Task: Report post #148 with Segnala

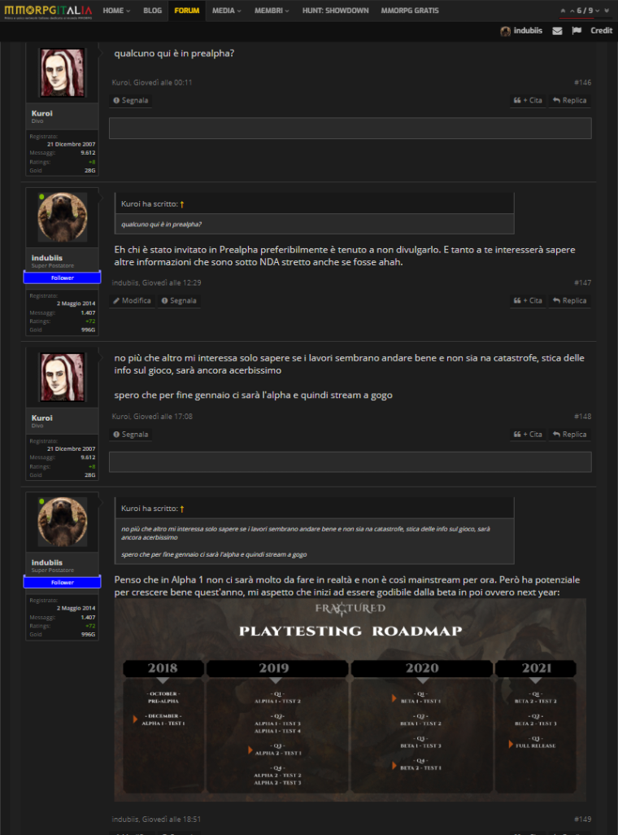Action: [131, 434]
